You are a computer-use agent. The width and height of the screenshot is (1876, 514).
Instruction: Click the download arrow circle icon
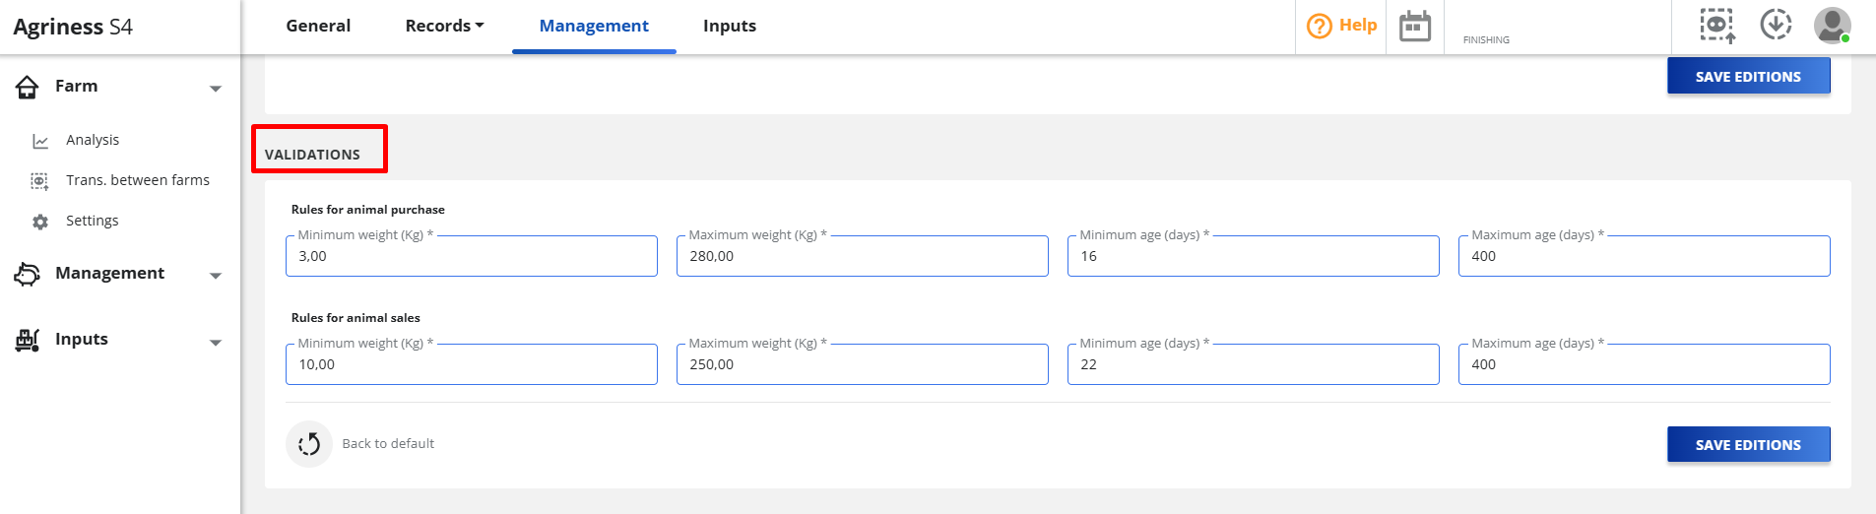point(1776,25)
